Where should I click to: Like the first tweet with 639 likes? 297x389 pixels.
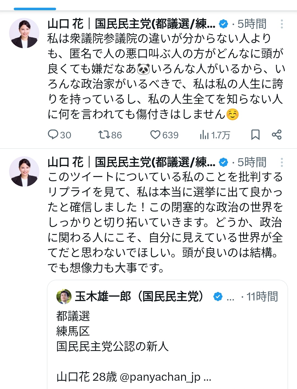[x=164, y=135]
